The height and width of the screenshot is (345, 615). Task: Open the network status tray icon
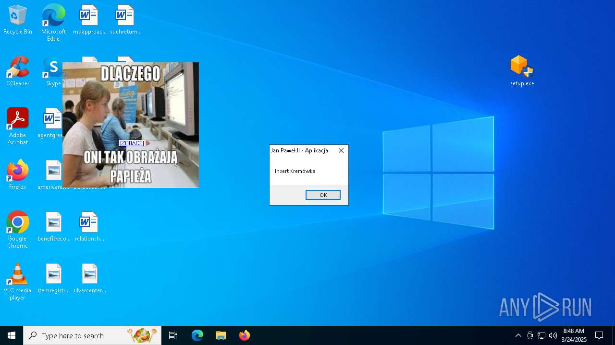(541, 335)
